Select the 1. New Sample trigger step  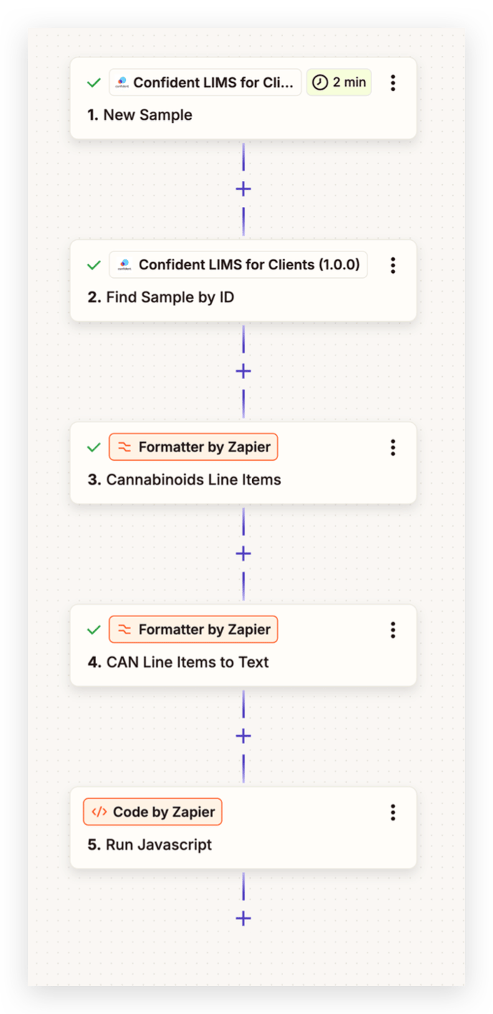tap(243, 99)
